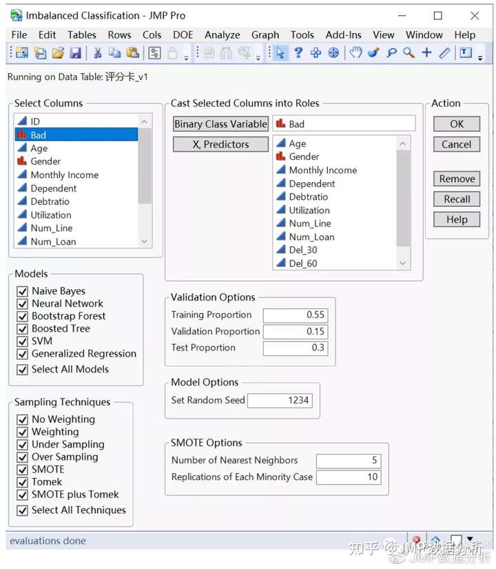Click the Set Random Seed field
496x569 pixels.
click(279, 400)
